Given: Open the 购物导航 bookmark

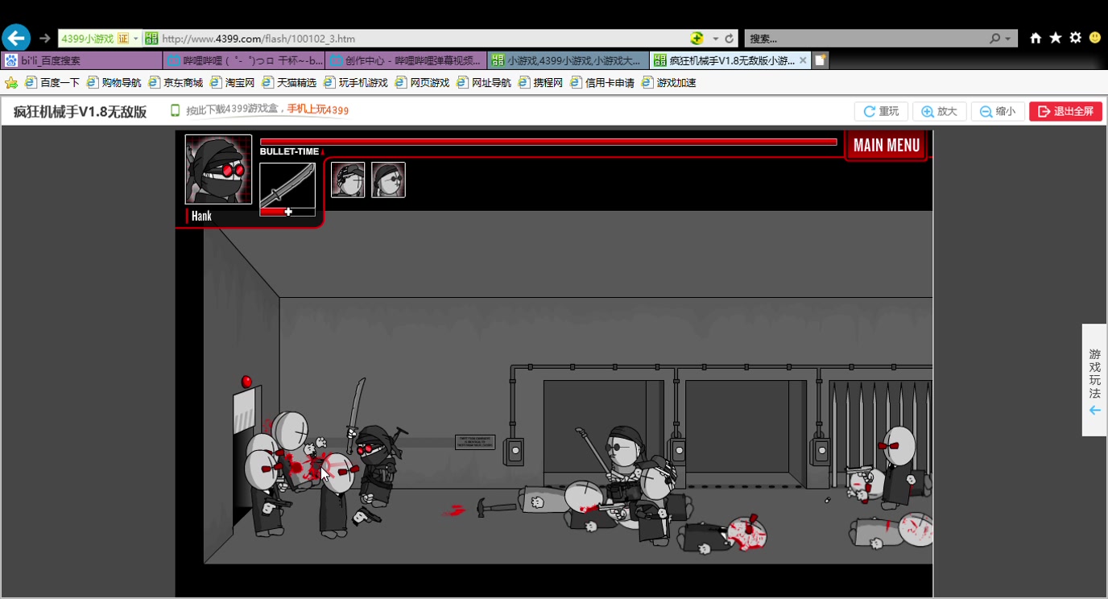Looking at the screenshot, I should 114,82.
